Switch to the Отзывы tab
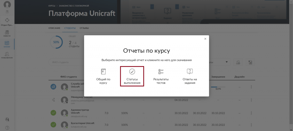 84,28
